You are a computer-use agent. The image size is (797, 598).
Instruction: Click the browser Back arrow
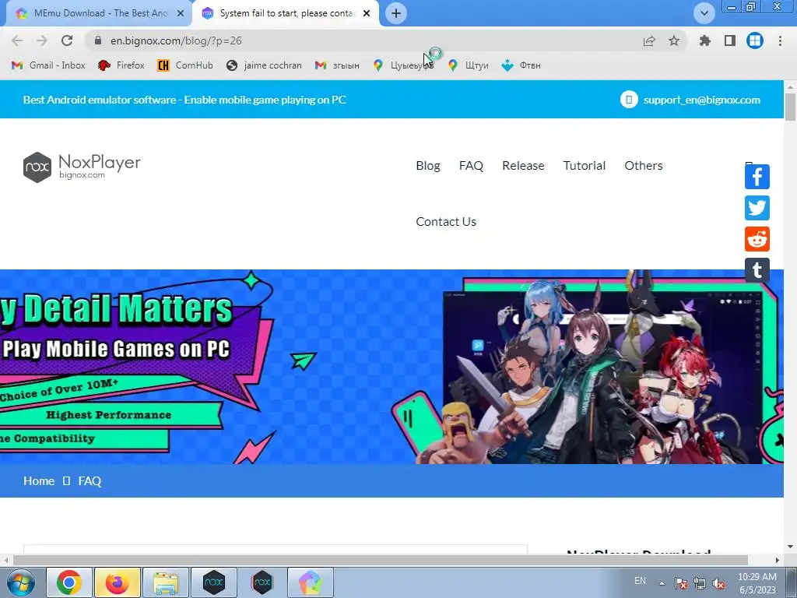17,40
